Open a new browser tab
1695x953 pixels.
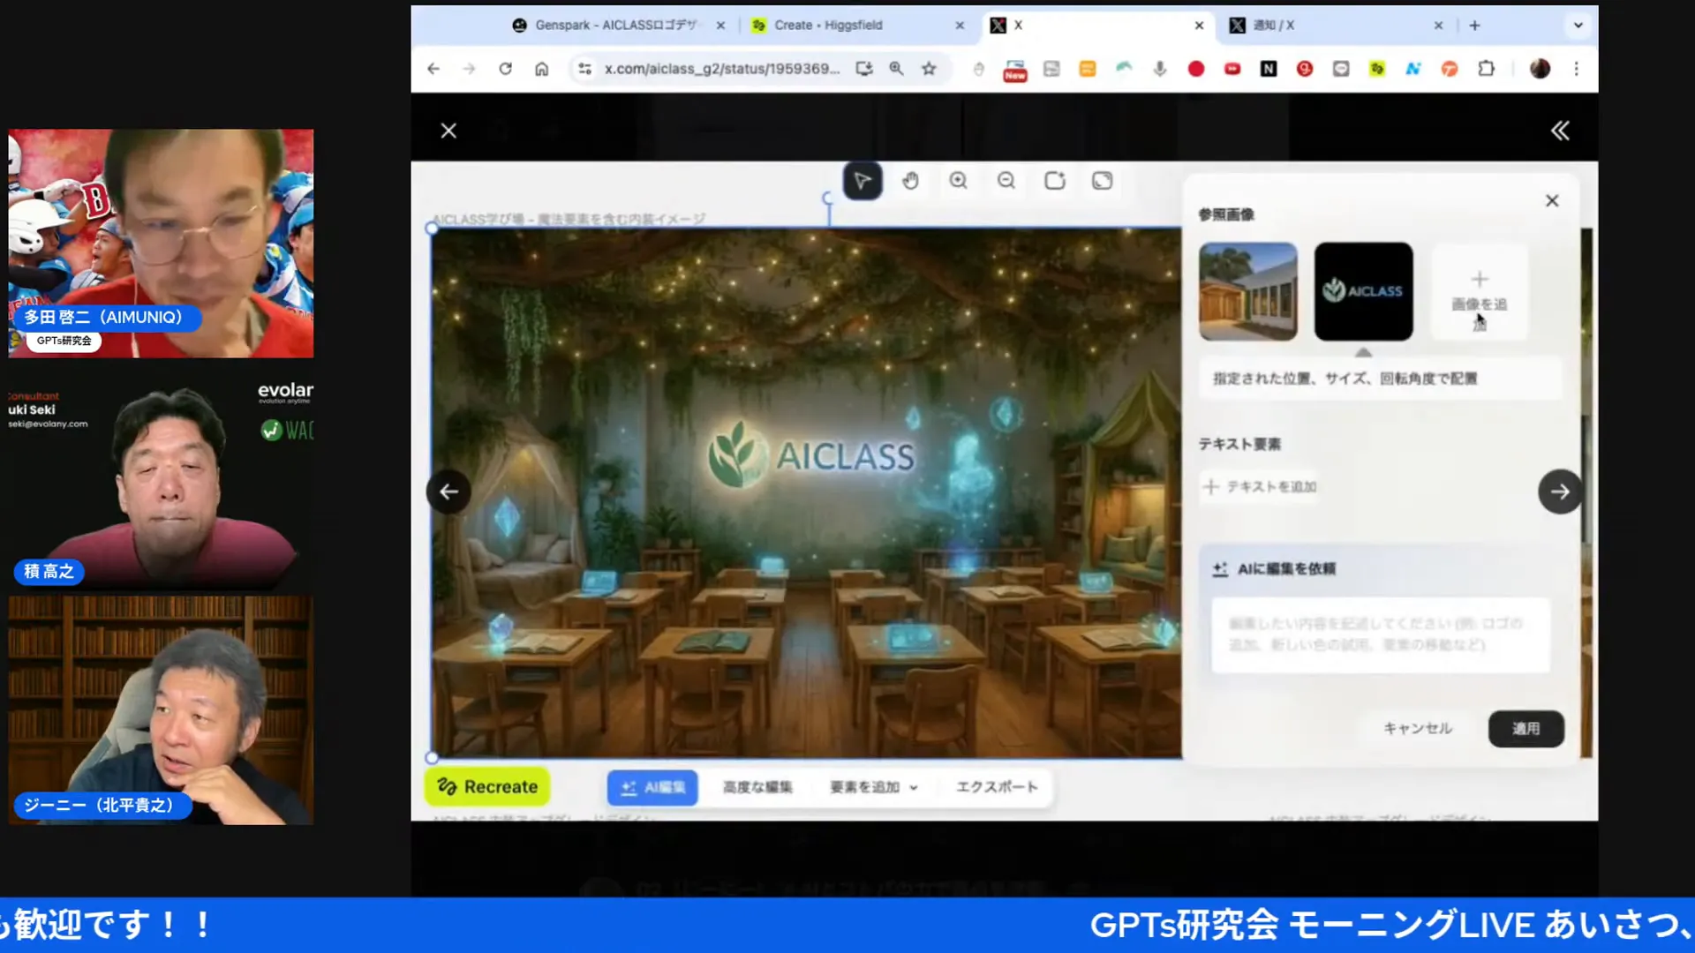[1474, 26]
